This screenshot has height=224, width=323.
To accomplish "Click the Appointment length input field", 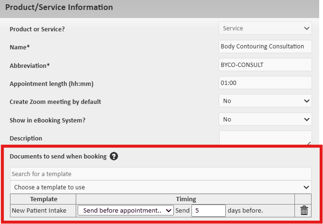I will pos(265,83).
